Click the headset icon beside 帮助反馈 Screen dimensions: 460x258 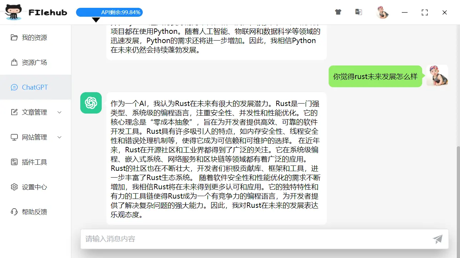click(x=14, y=212)
